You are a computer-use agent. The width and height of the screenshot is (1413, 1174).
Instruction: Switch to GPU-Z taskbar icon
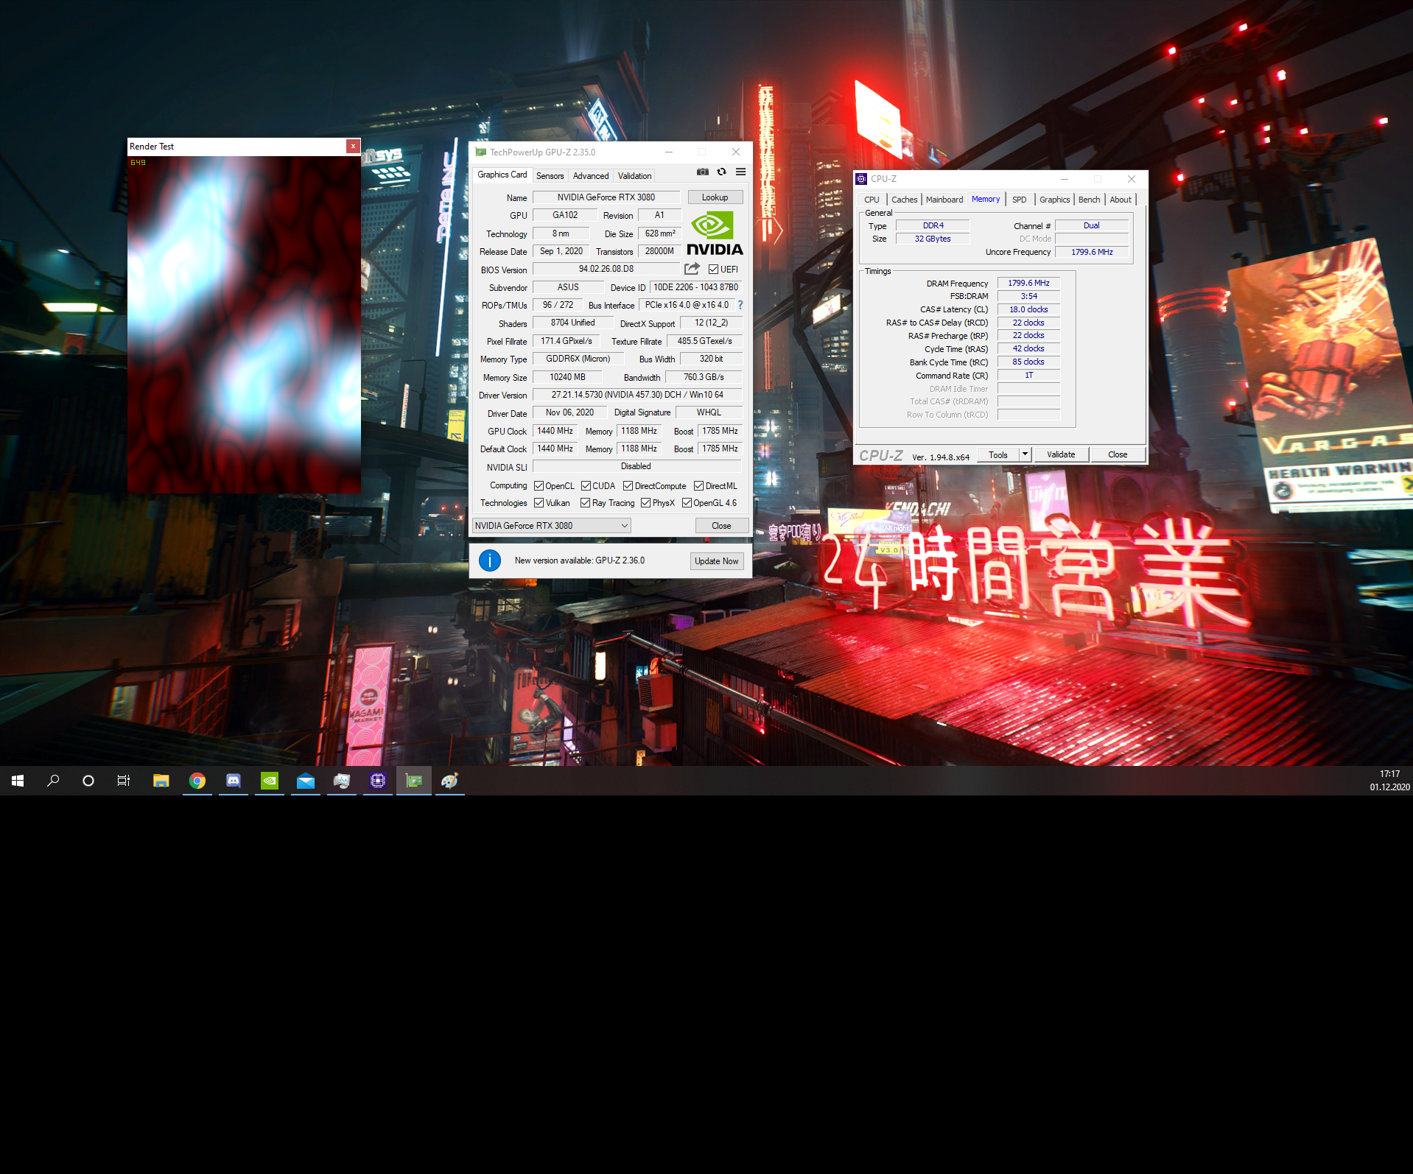(x=414, y=781)
